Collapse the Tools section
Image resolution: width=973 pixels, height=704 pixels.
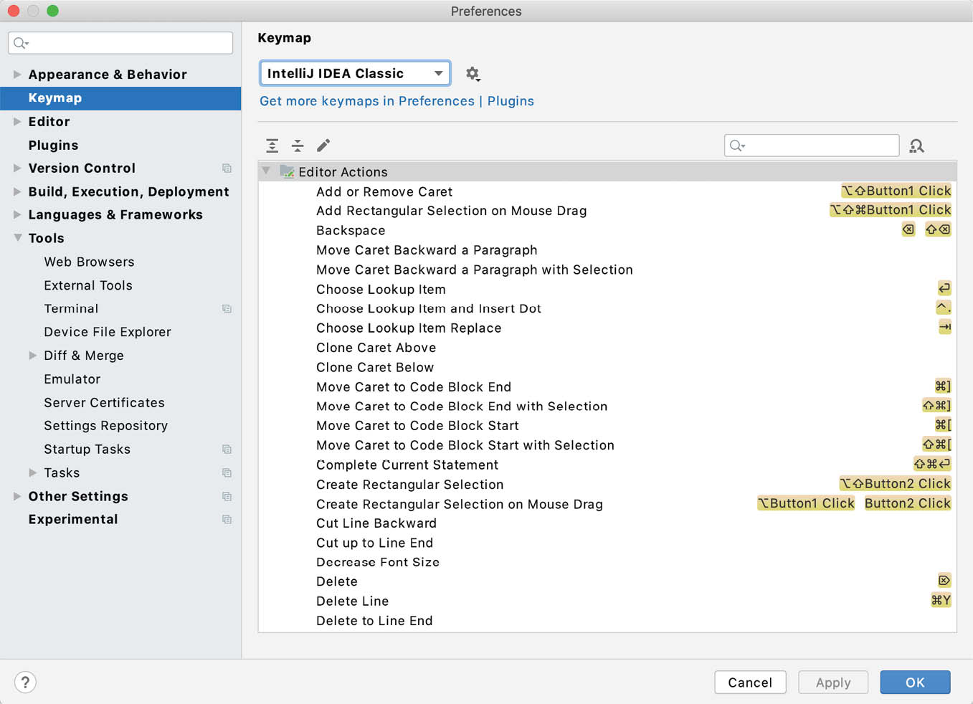click(x=17, y=237)
